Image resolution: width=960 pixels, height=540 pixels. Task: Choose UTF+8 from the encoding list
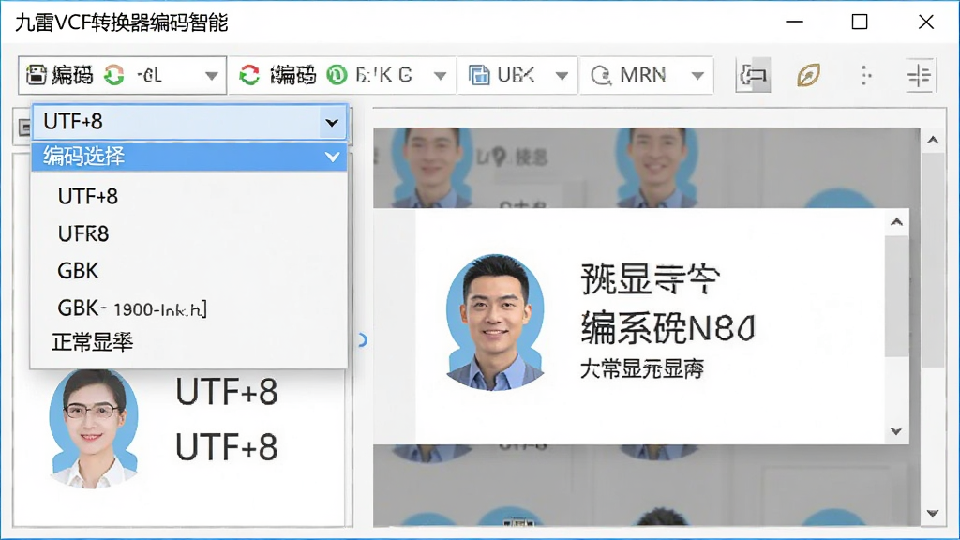coord(87,197)
